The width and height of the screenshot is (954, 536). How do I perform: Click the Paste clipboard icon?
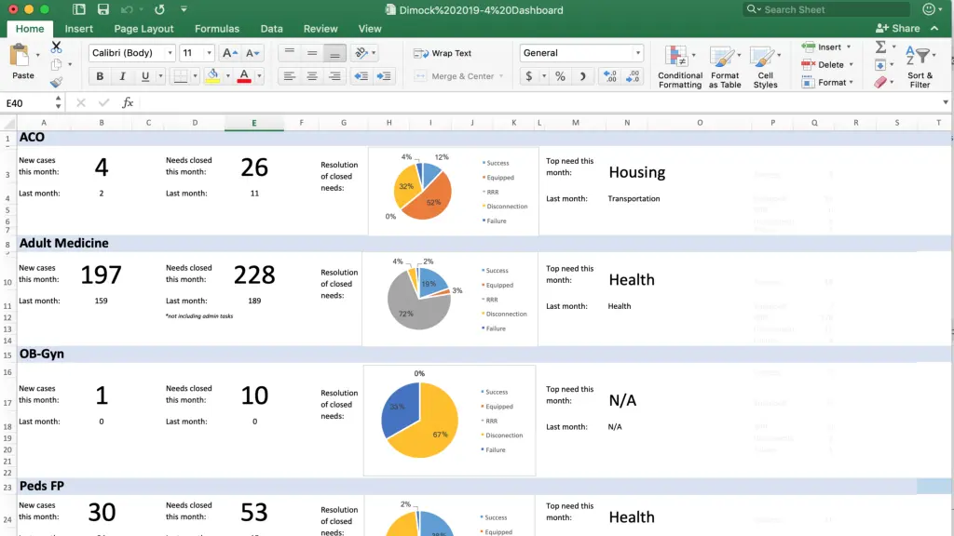click(x=20, y=56)
